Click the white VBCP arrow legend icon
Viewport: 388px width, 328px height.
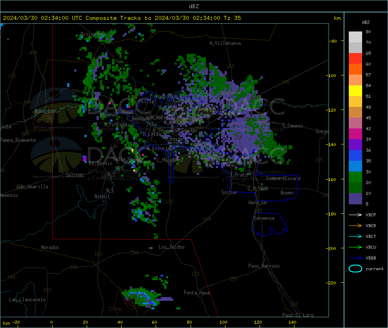(x=355, y=215)
